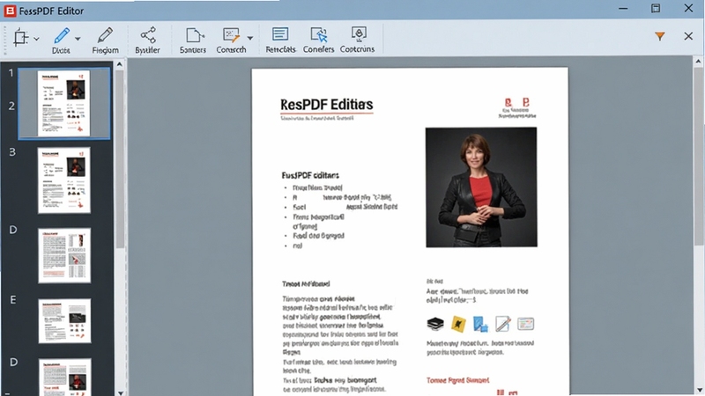Viewport: 705px width, 396px height.
Task: Expand the blue pen tool dropdown arrow
Action: pos(78,39)
